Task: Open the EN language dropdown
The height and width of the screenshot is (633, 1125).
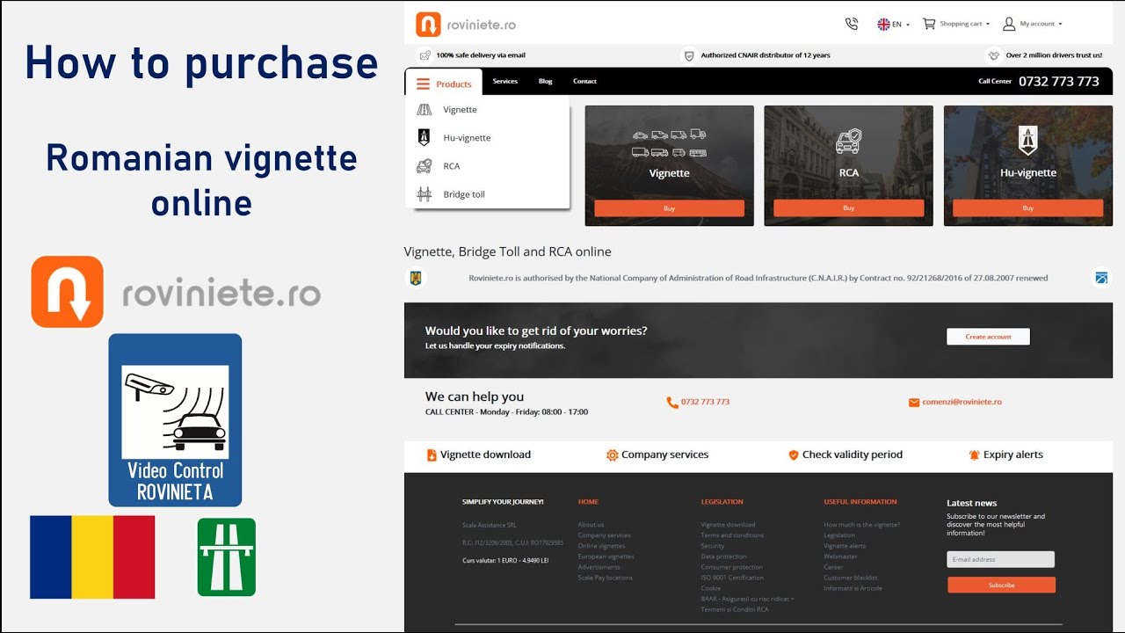Action: pos(894,24)
